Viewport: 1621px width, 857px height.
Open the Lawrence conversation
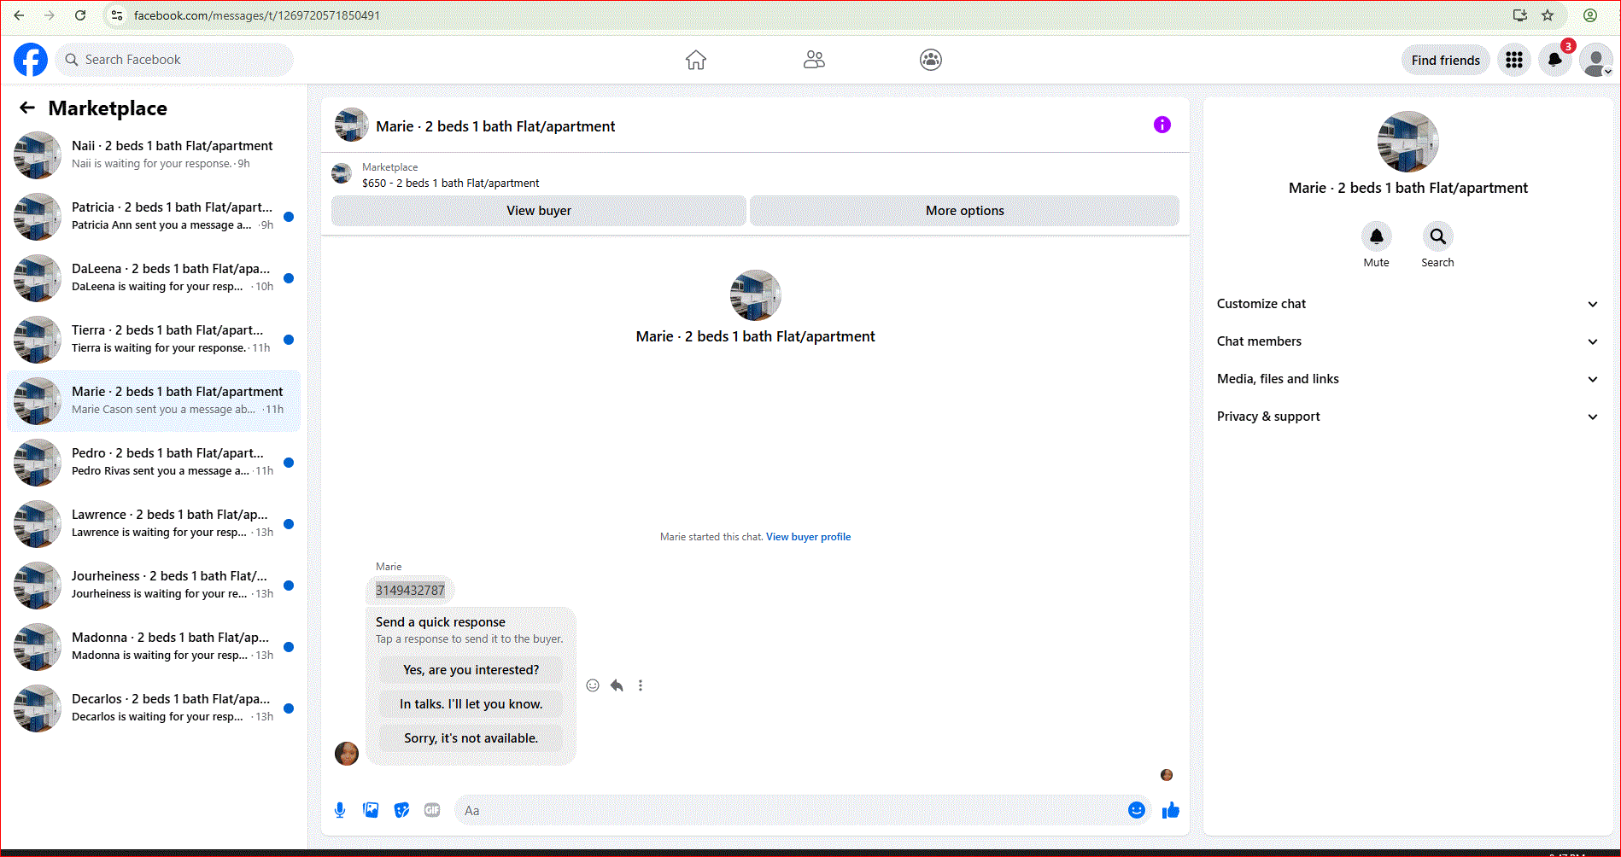154,523
